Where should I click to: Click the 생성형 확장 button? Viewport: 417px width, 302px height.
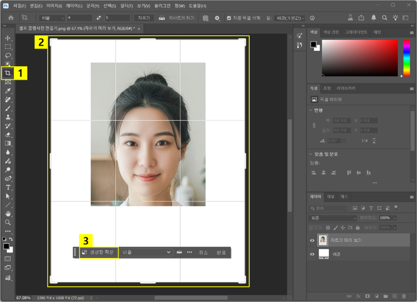click(x=98, y=252)
